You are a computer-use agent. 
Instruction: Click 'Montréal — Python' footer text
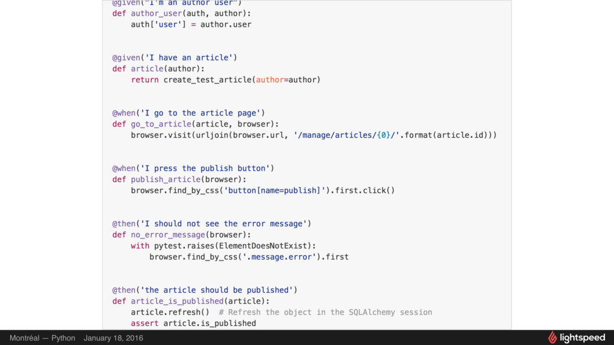43,338
